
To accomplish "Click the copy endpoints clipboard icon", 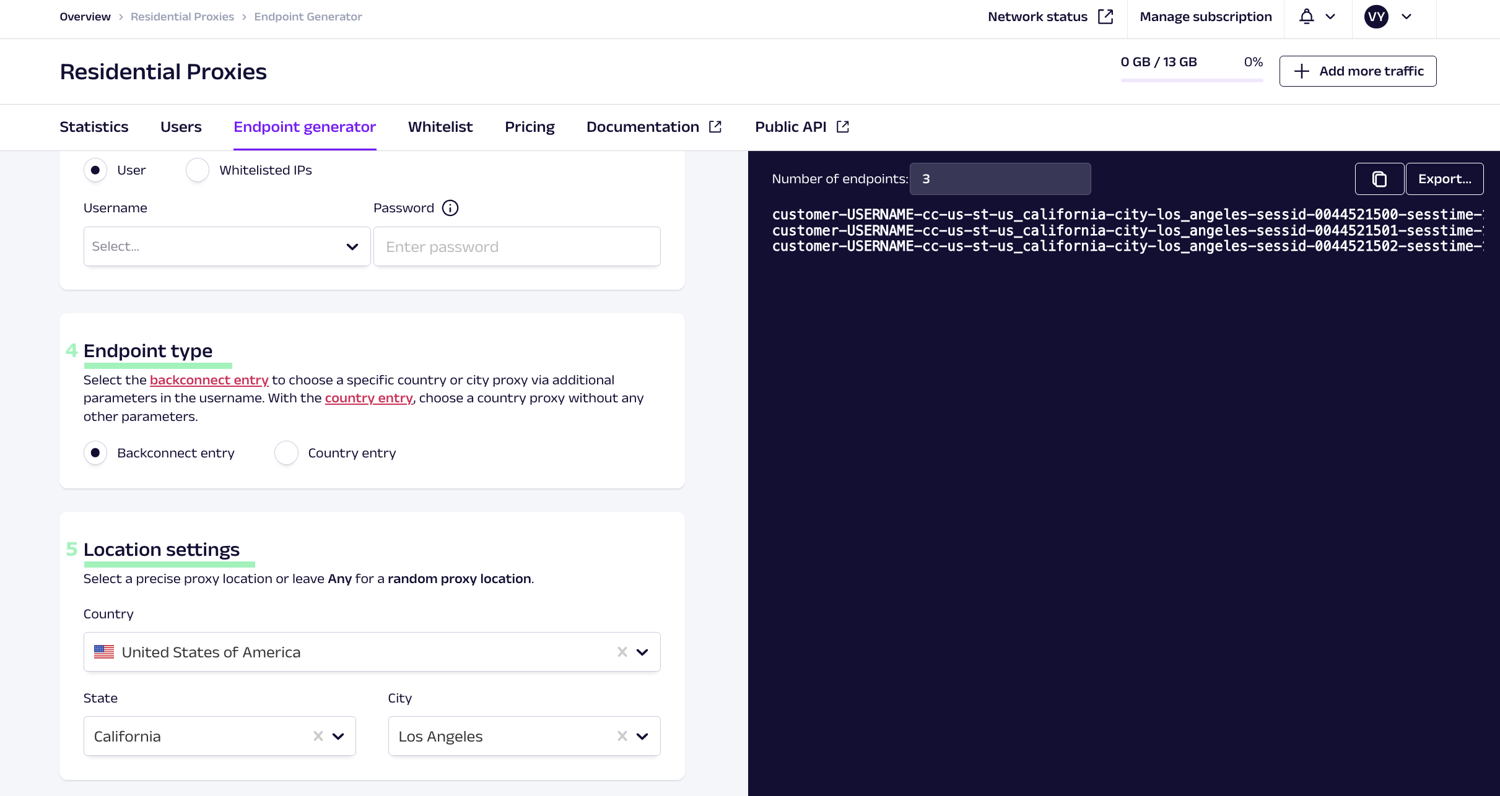I will (x=1379, y=179).
